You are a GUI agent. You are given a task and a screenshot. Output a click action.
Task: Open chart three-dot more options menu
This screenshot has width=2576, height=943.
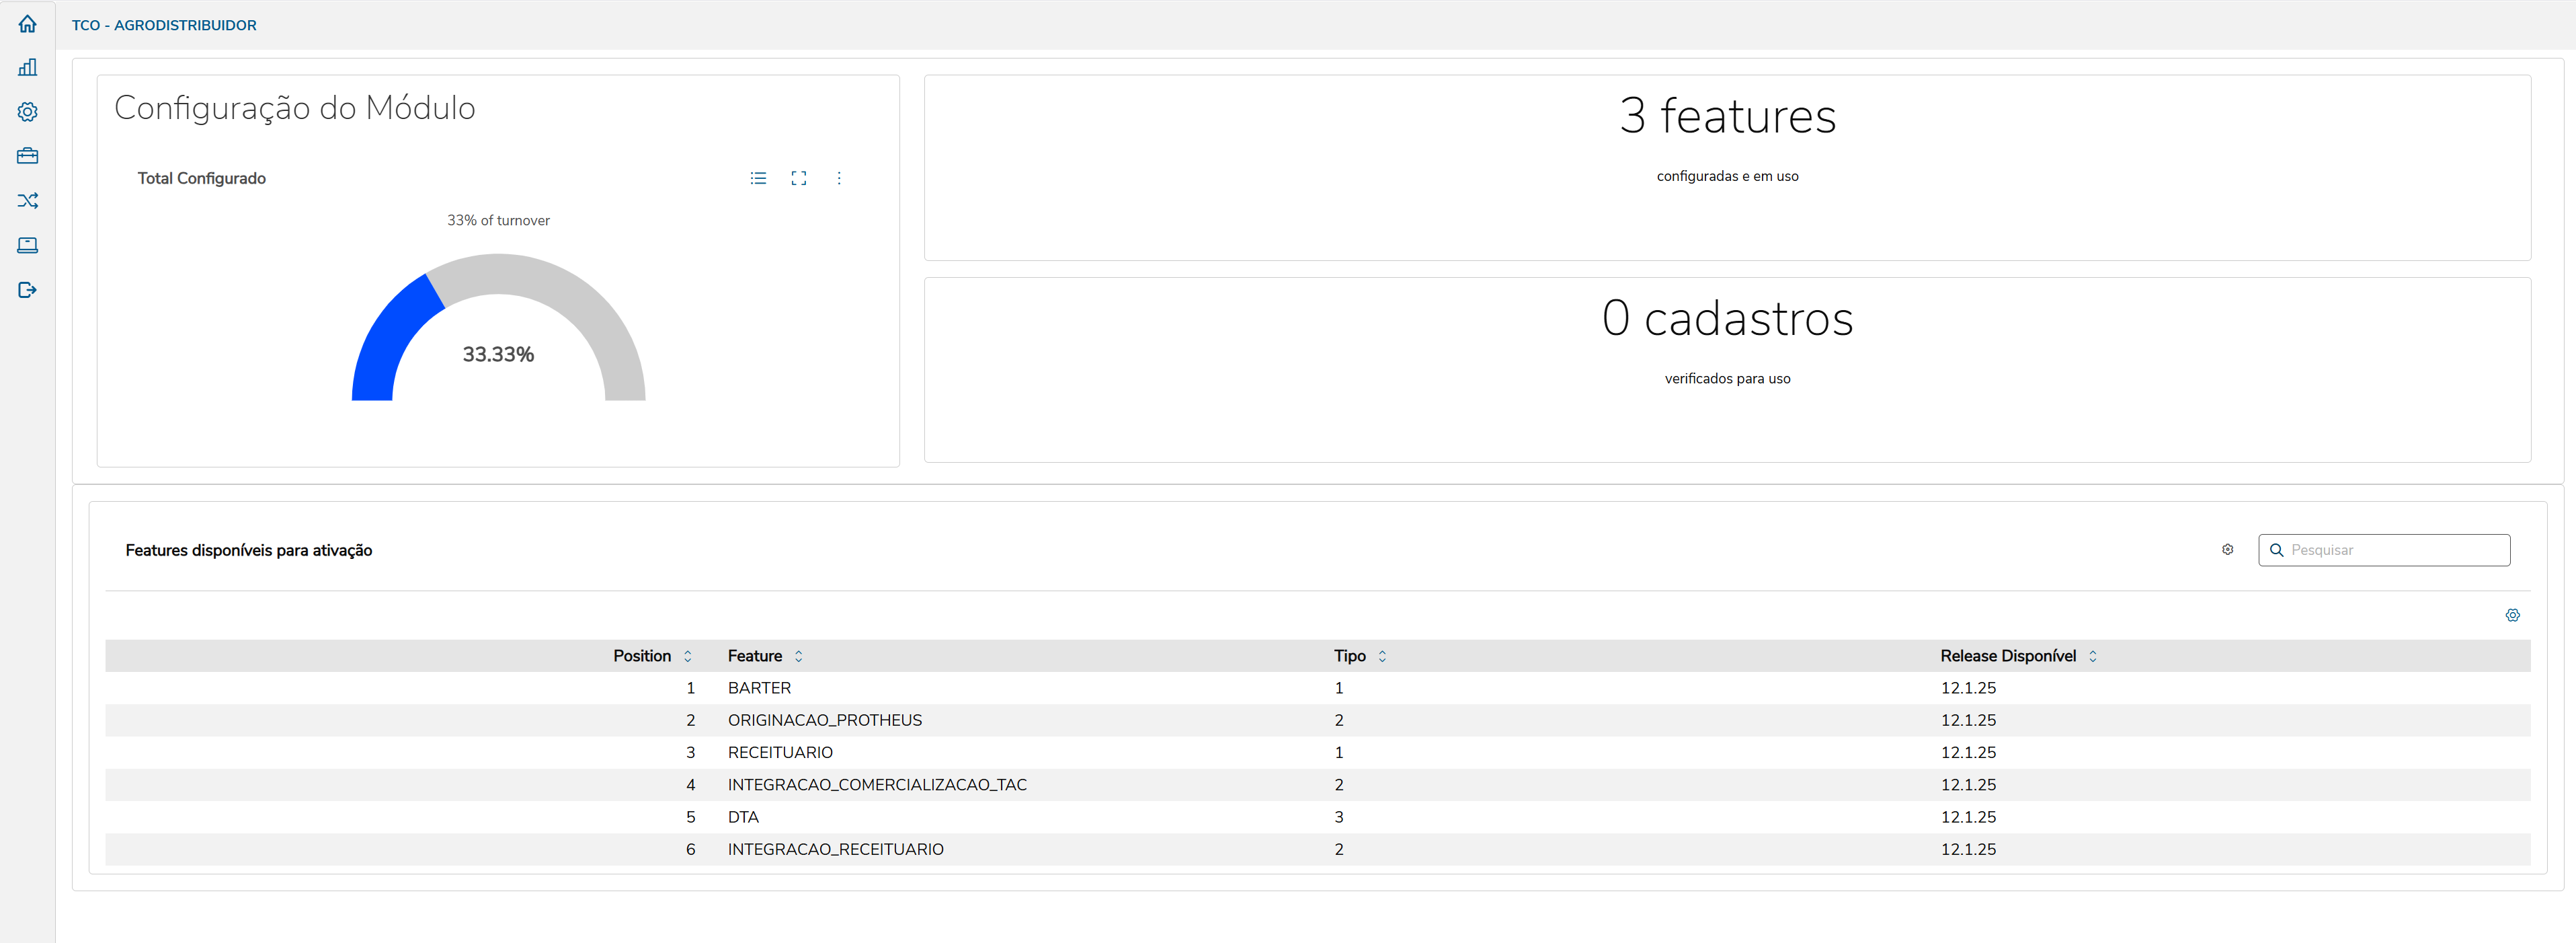(838, 178)
